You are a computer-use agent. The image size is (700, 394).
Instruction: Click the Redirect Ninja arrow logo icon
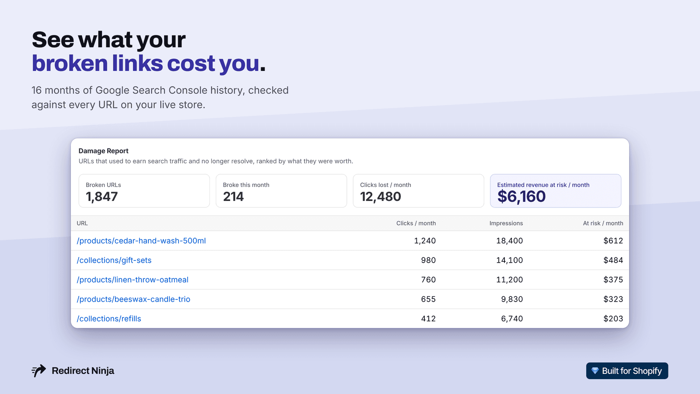click(x=39, y=371)
